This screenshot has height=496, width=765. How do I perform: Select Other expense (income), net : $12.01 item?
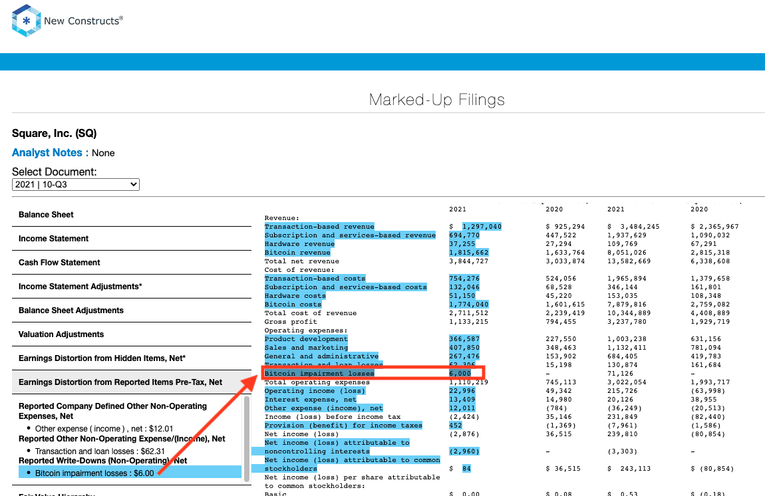tap(104, 429)
